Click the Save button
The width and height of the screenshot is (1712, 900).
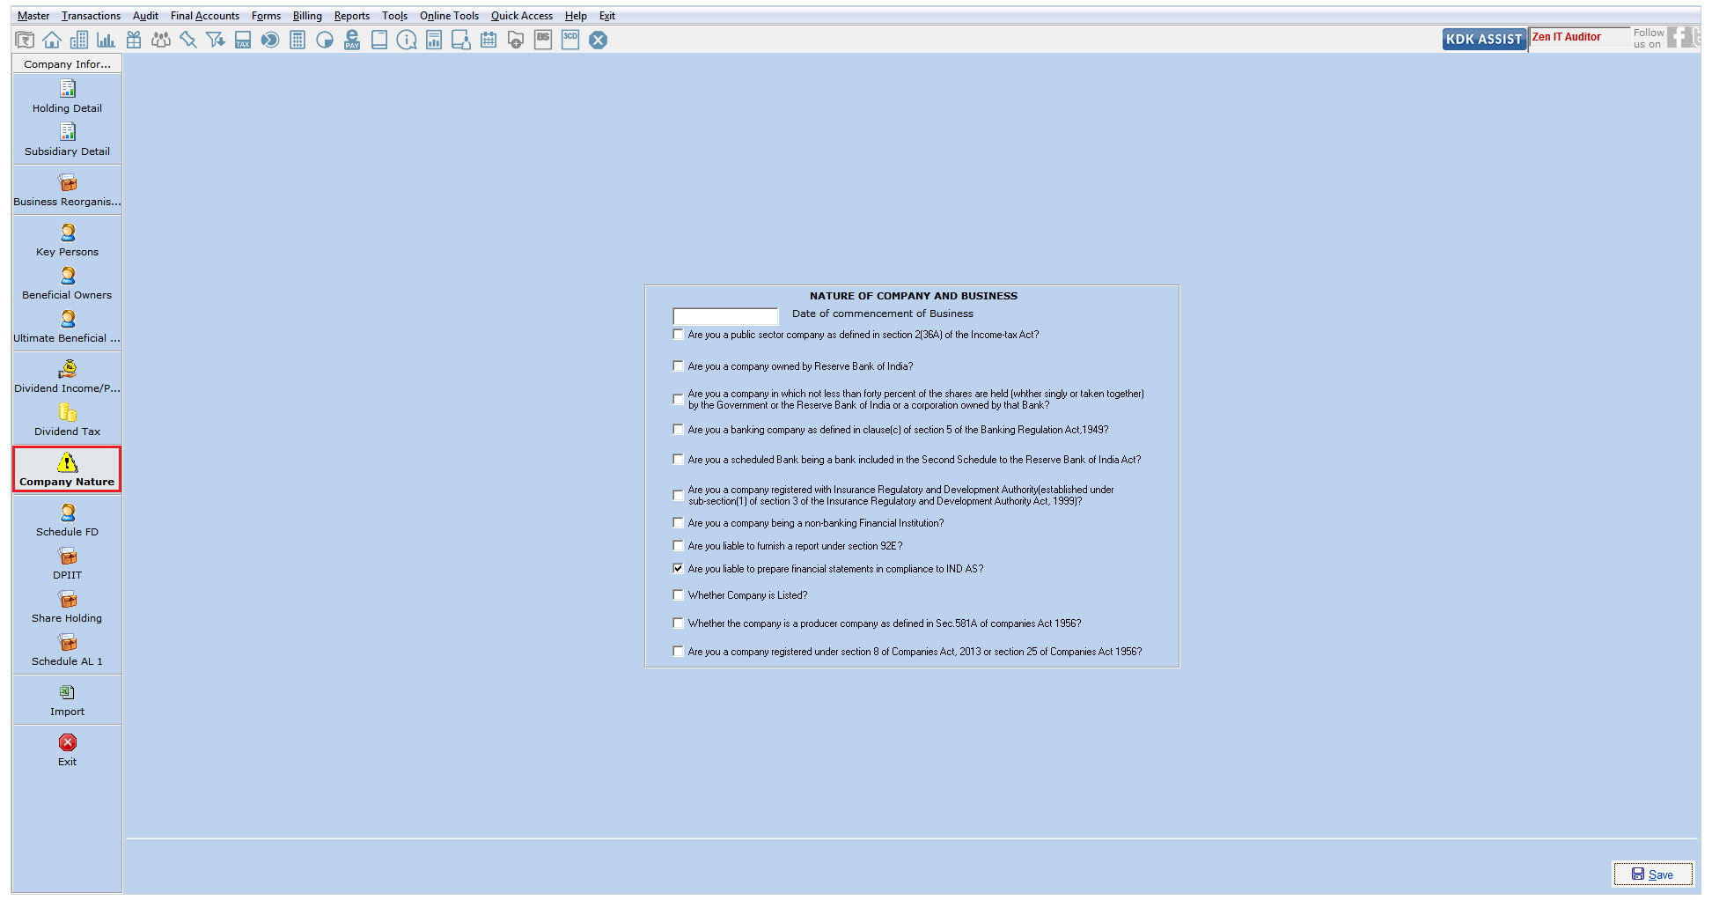coord(1652,874)
